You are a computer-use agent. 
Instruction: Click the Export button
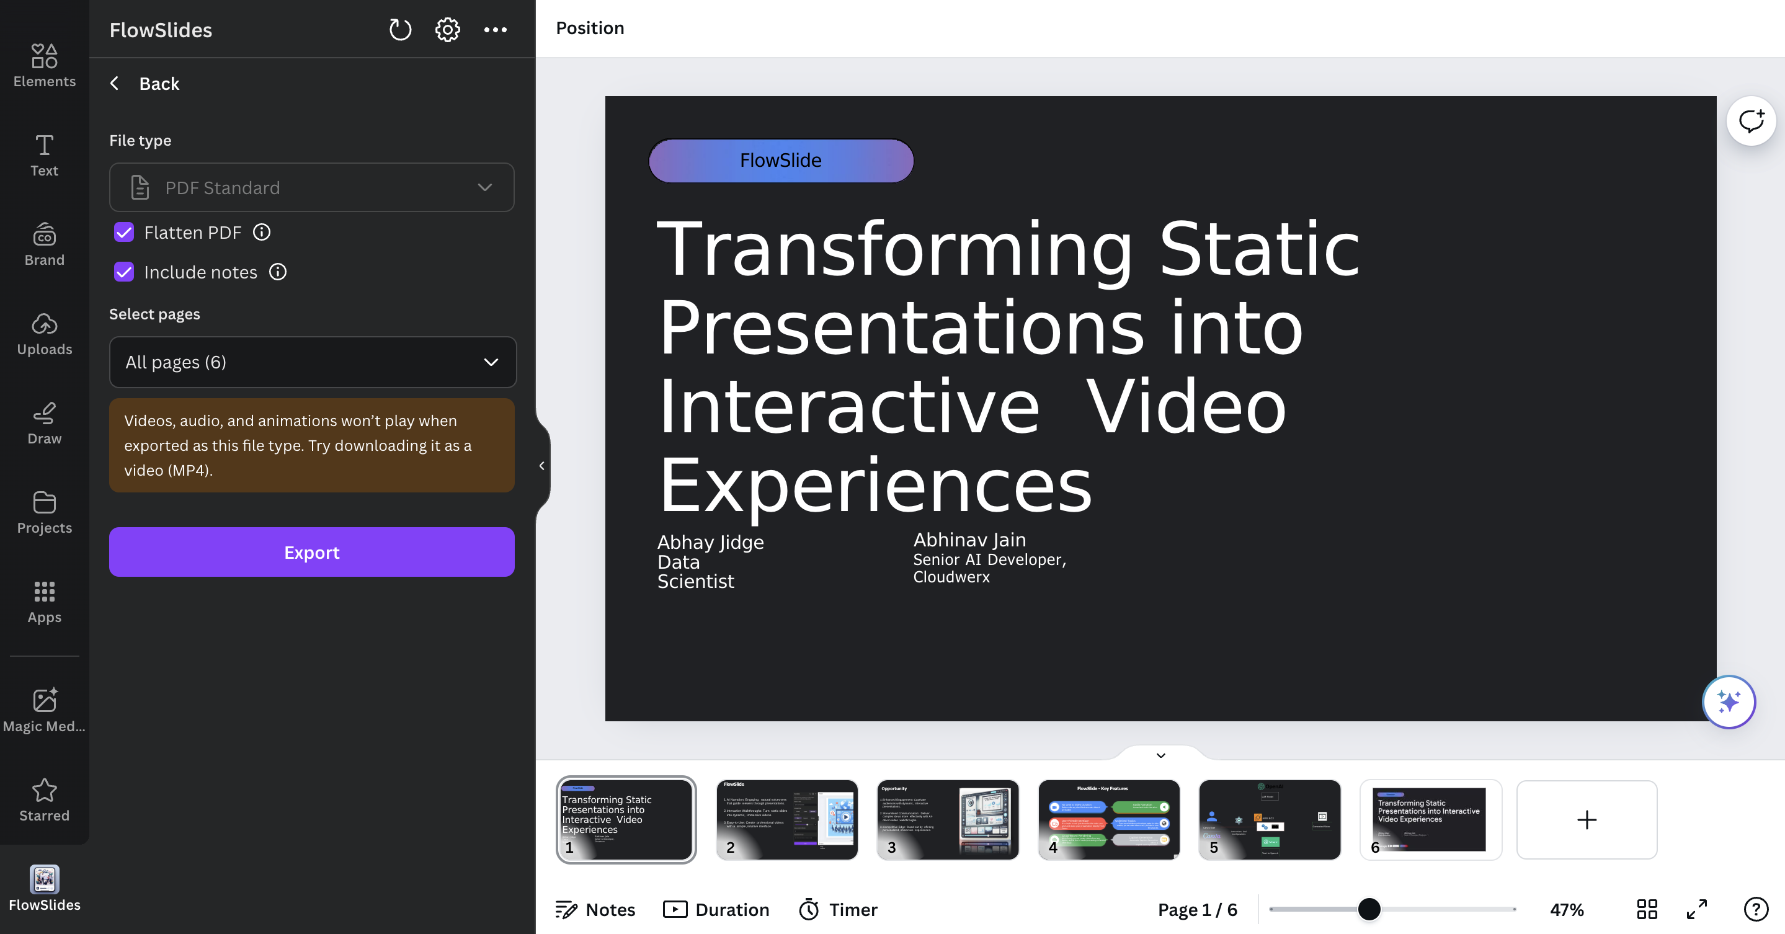click(x=311, y=552)
